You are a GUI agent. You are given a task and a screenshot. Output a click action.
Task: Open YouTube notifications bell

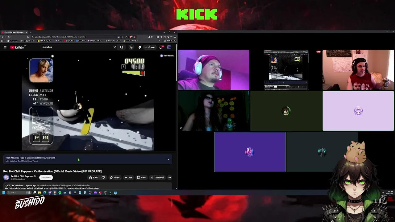coord(161,47)
